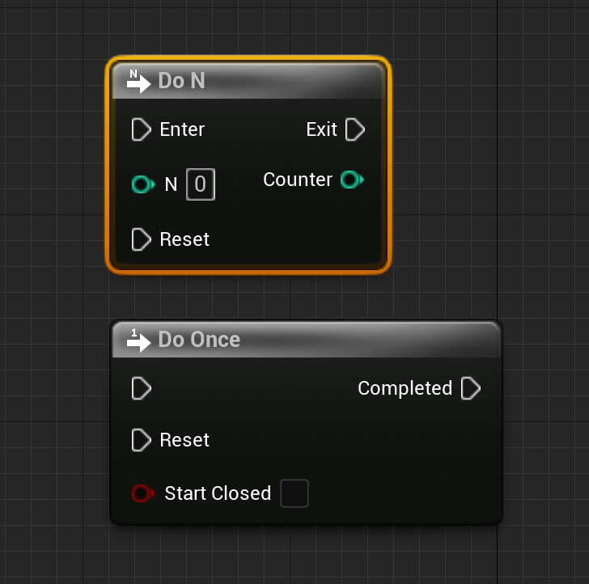589x584 pixels.
Task: Toggle the Start Closed checkbox
Action: tap(294, 493)
